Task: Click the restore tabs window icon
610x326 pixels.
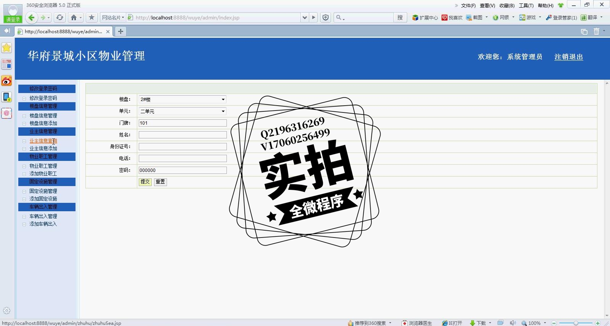Action: click(x=584, y=32)
